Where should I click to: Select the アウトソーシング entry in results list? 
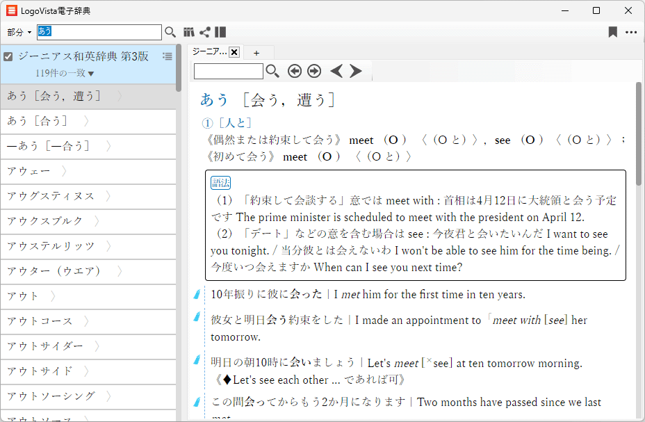coord(51,396)
